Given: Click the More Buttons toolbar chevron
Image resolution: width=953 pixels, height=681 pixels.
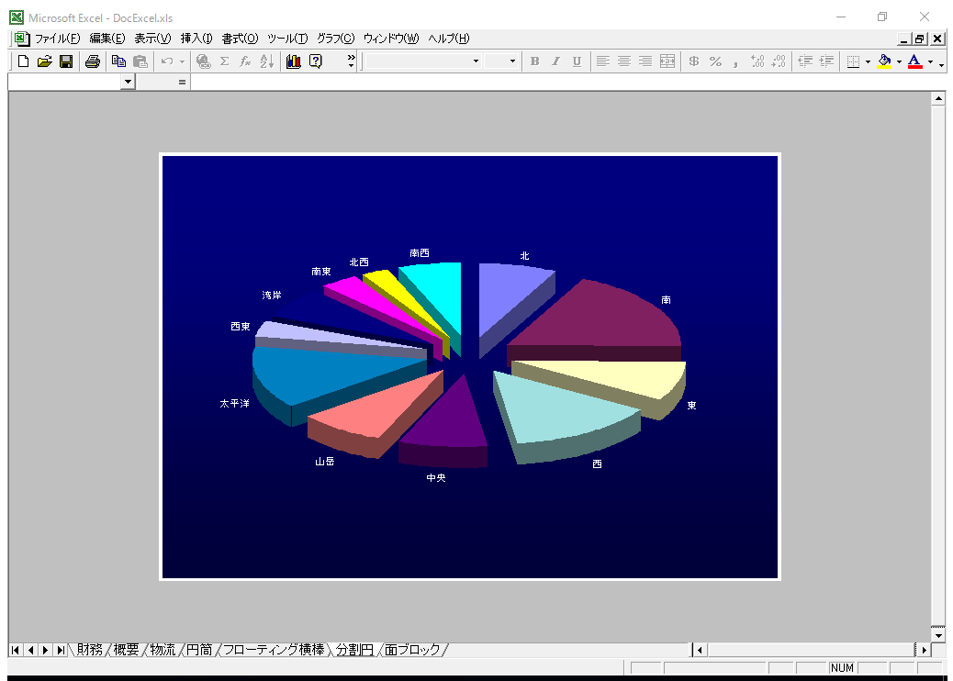Looking at the screenshot, I should (351, 61).
